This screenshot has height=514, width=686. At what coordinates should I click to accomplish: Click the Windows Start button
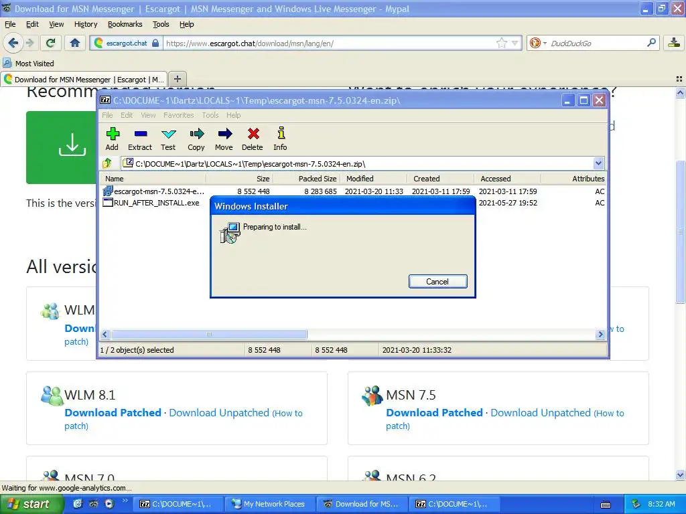[x=31, y=504]
